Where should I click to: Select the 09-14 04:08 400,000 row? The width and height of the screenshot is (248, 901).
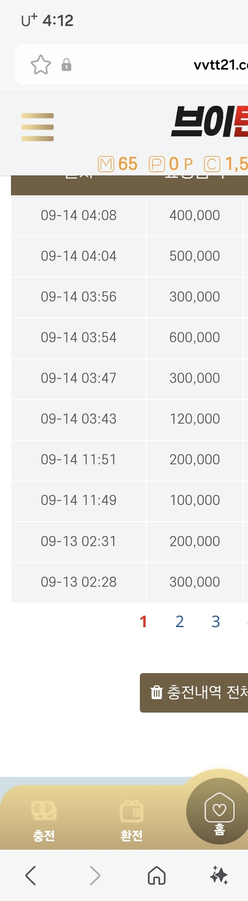click(129, 216)
